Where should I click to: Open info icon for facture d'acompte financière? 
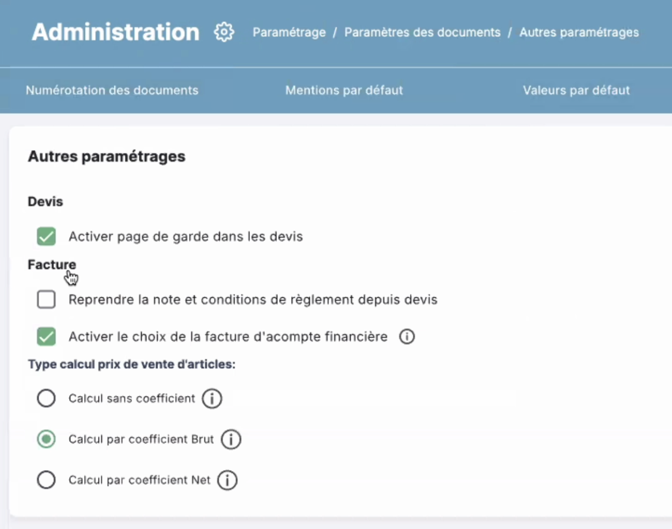tap(407, 337)
